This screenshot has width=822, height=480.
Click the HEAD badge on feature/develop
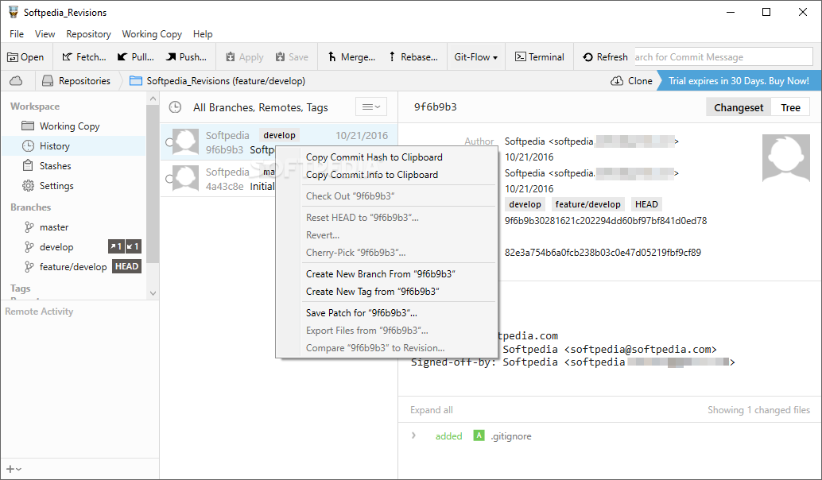pyautogui.click(x=127, y=267)
